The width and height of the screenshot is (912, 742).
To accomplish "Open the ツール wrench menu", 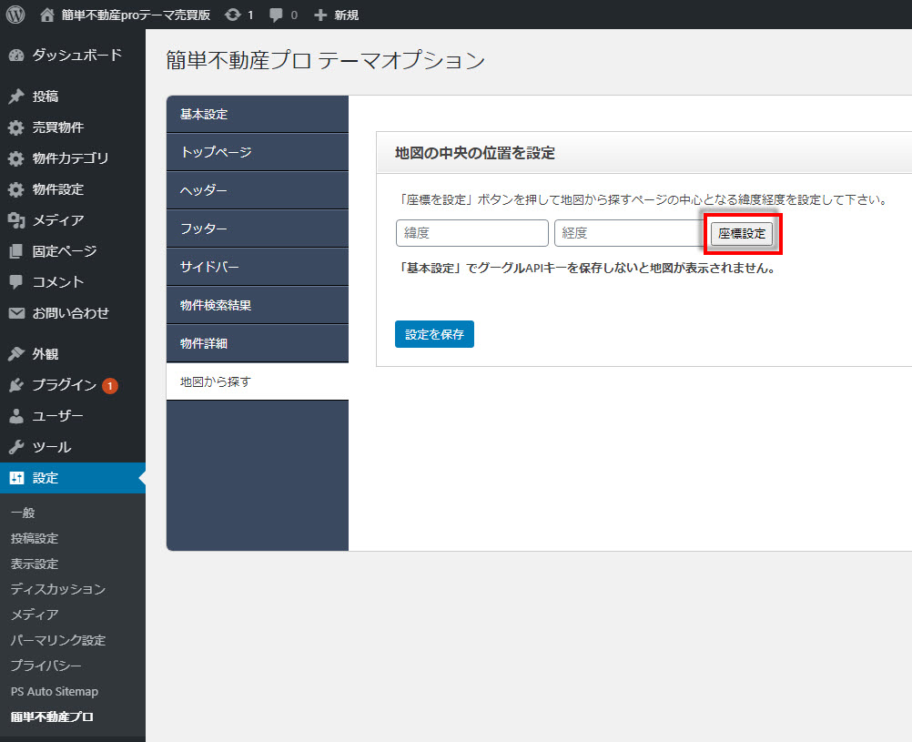I will (51, 447).
